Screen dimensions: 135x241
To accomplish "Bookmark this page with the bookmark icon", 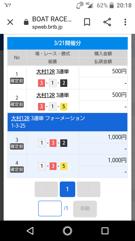I will (x=87, y=22).
